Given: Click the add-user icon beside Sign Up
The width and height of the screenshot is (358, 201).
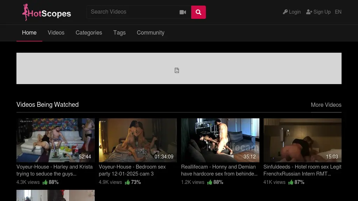Looking at the screenshot, I should click(x=309, y=12).
